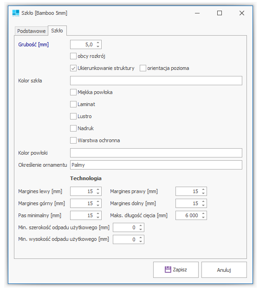Save changes with the Zapisz button
The image size is (259, 289).
(x=176, y=270)
